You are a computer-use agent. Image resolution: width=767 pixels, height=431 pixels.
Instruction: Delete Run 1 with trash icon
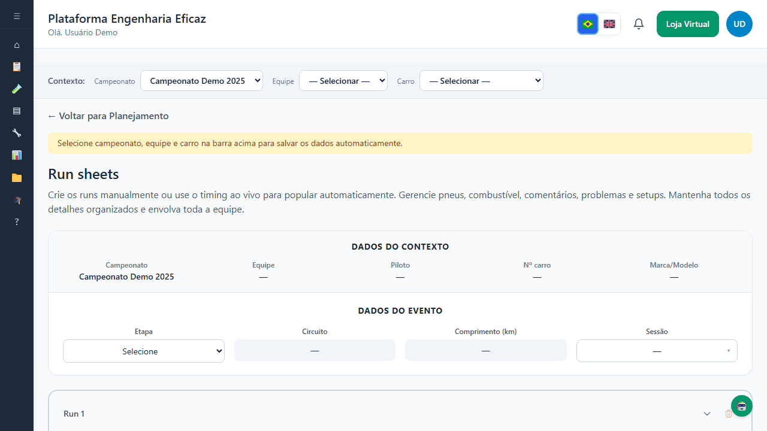(728, 414)
